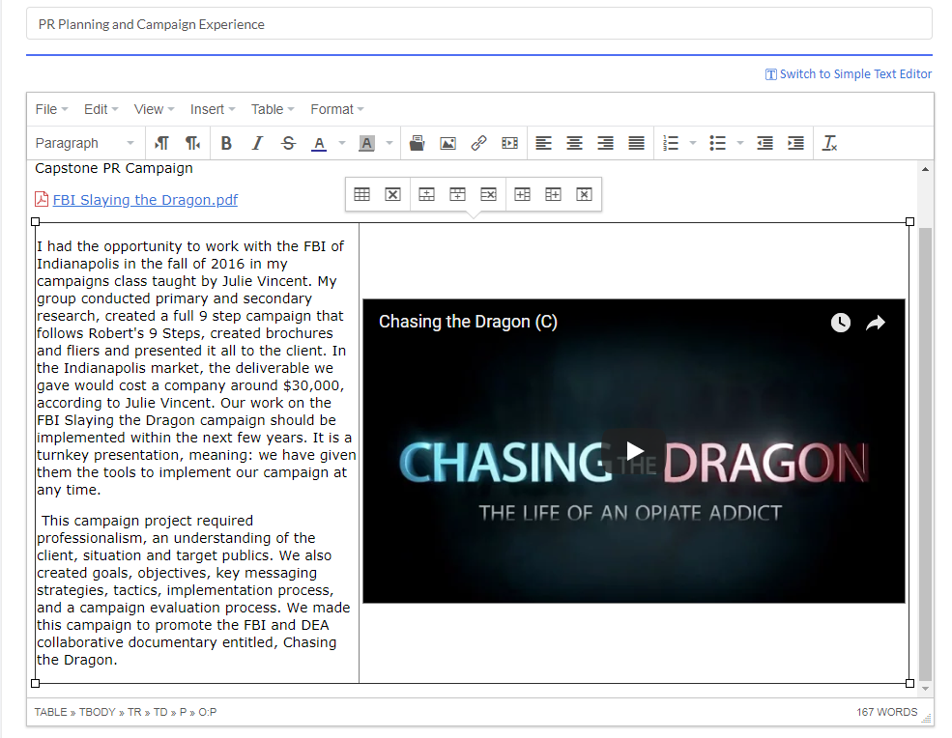
Task: Increase paragraph indent
Action: 795,143
